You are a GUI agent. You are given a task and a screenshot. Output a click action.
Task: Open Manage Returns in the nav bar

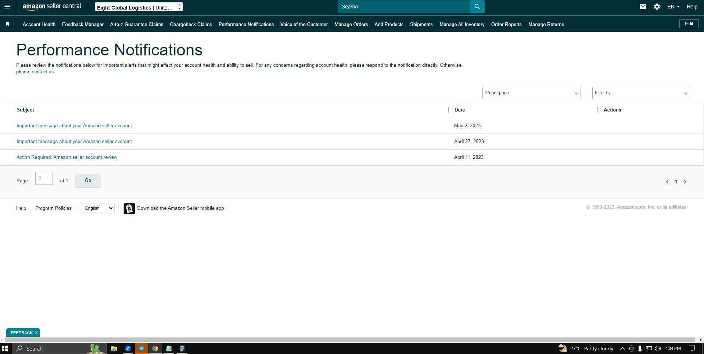pos(546,24)
